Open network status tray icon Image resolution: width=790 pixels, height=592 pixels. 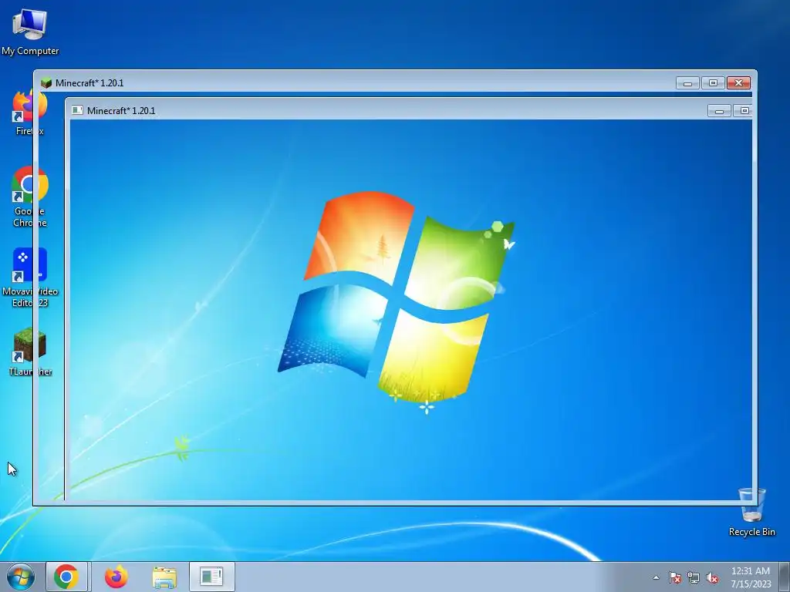[x=694, y=577]
